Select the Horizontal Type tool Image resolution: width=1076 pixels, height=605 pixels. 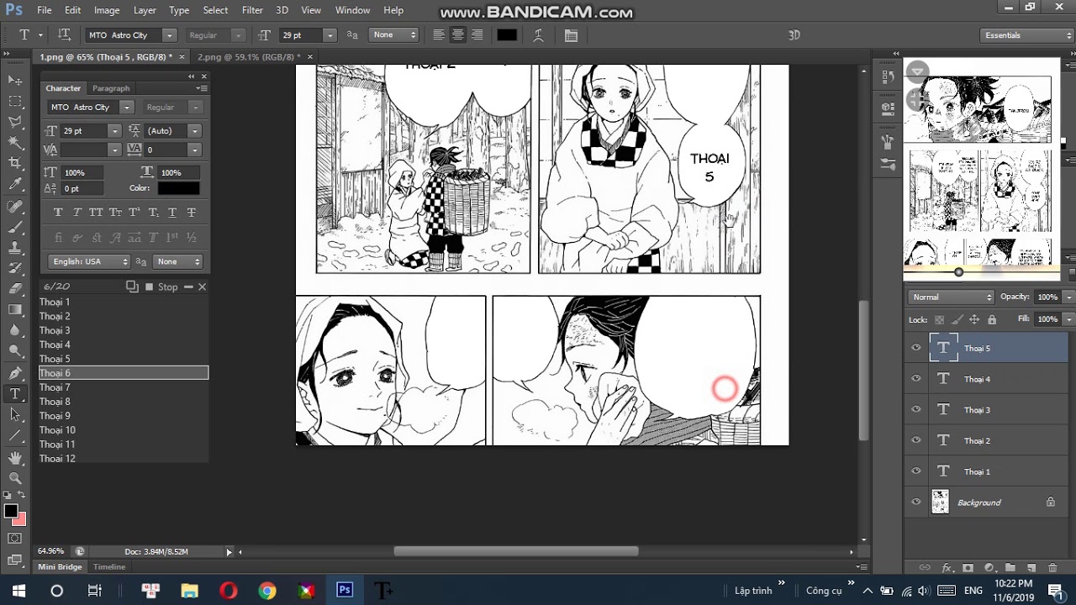[15, 394]
